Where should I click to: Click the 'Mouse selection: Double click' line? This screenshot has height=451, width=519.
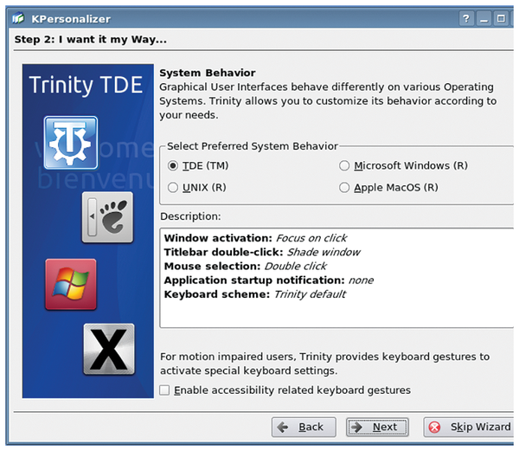(246, 266)
